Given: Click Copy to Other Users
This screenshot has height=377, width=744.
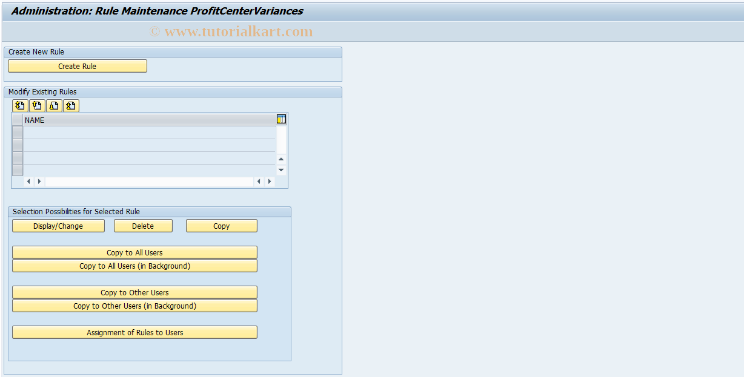Looking at the screenshot, I should (135, 292).
